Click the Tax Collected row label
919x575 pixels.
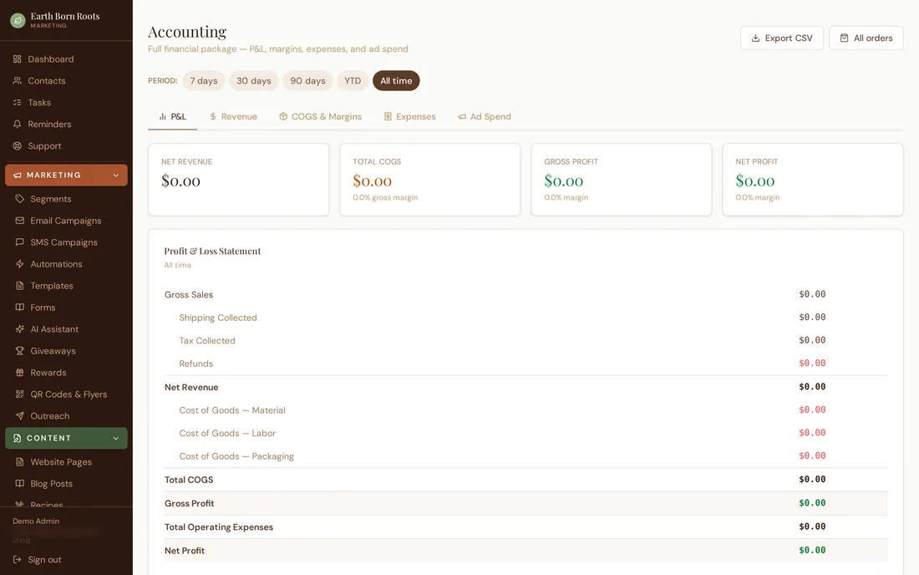(x=207, y=340)
